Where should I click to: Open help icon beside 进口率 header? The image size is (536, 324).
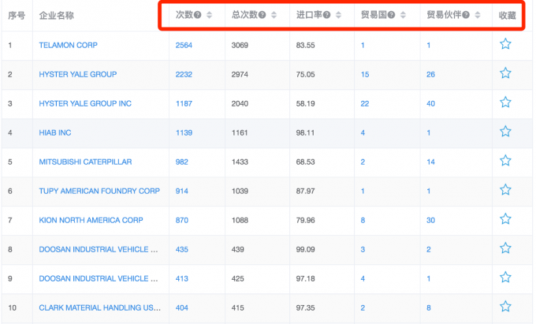click(326, 15)
